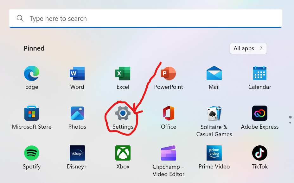294x183 pixels.
Task: Click the All apps button
Action: [x=248, y=48]
